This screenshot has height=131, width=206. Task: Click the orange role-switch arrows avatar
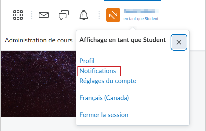pos(113,15)
